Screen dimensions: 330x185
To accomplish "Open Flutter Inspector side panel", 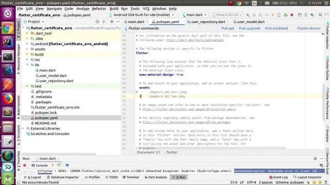I will point(327,35).
